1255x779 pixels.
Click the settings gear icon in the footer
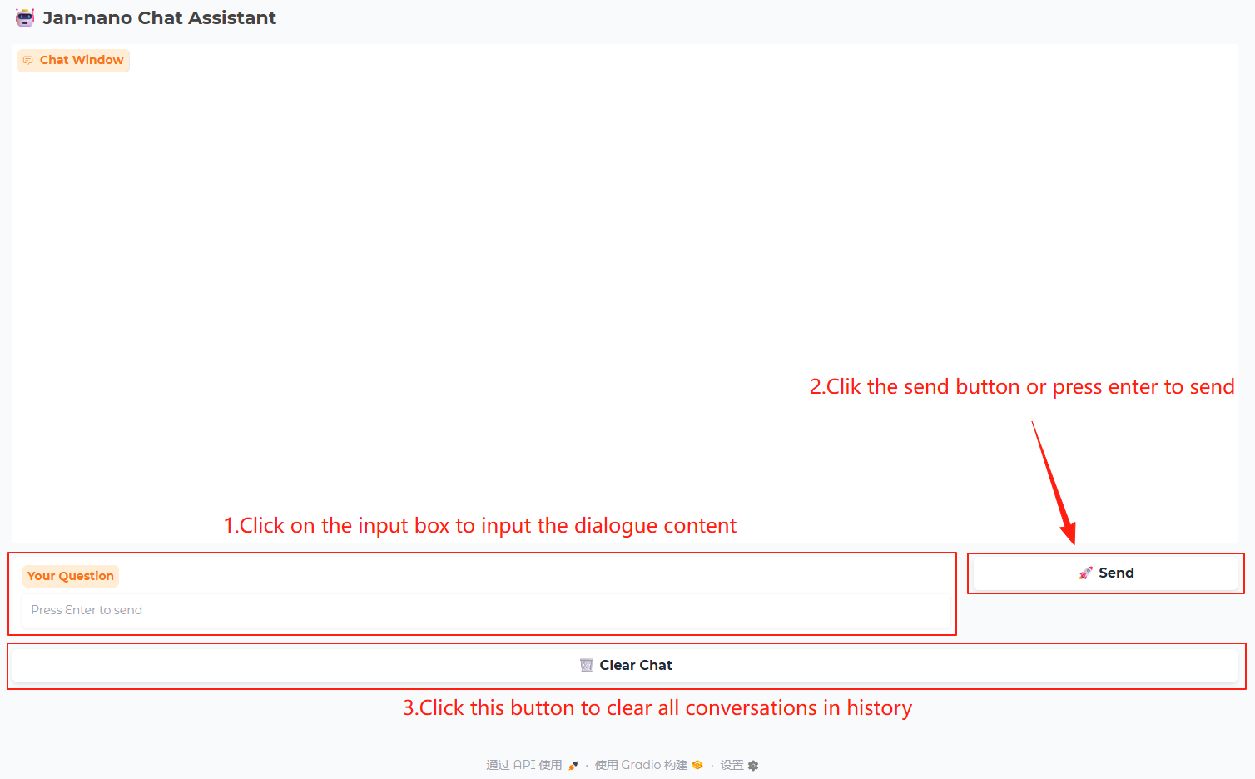[x=753, y=765]
